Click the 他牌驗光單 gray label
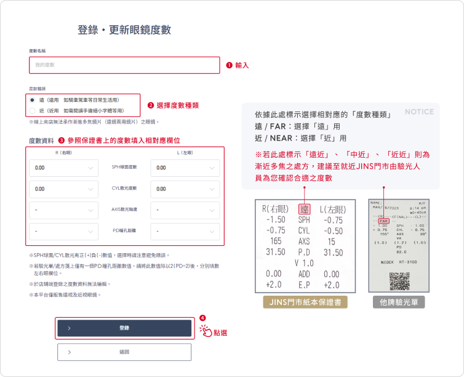464x377 pixels. pos(399,302)
